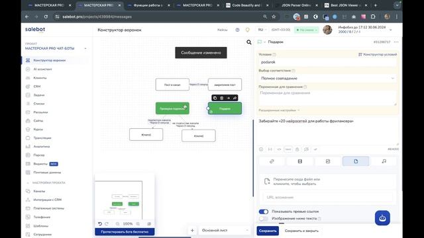This screenshot has width=424, height=238.
Task: Zoom in the funnel canvas
Action: click(x=138, y=223)
